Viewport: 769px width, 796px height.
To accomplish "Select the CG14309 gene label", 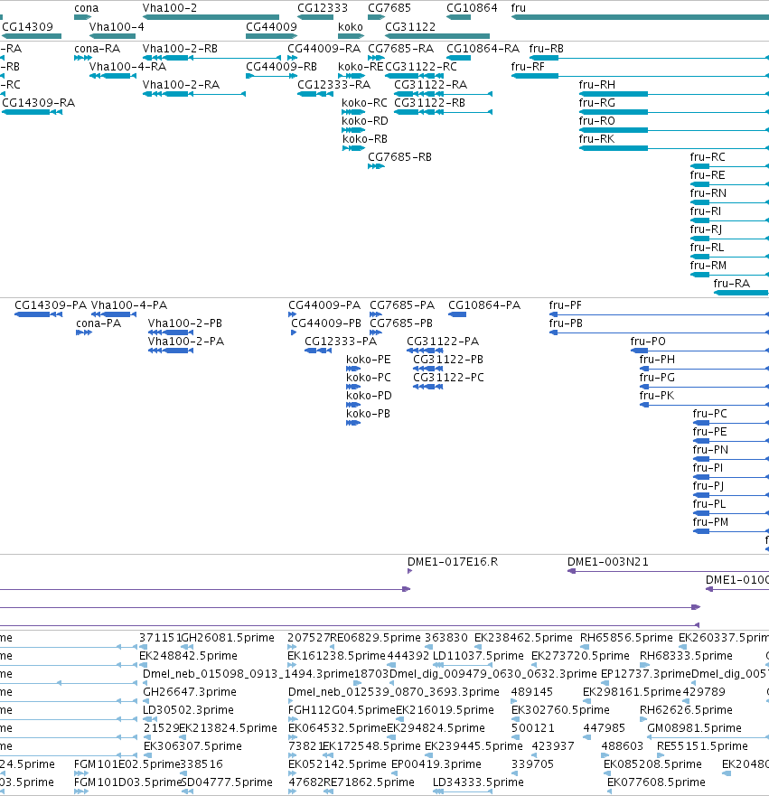I will (27, 27).
